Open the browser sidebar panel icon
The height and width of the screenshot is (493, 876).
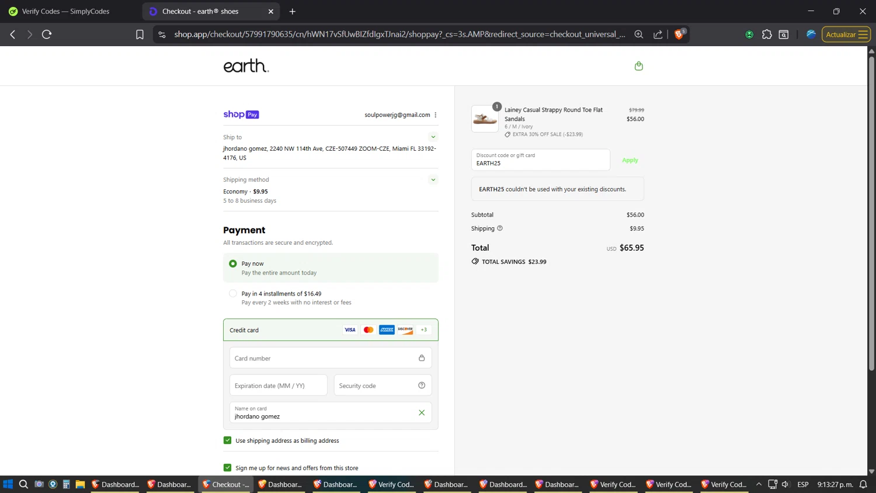pyautogui.click(x=784, y=34)
